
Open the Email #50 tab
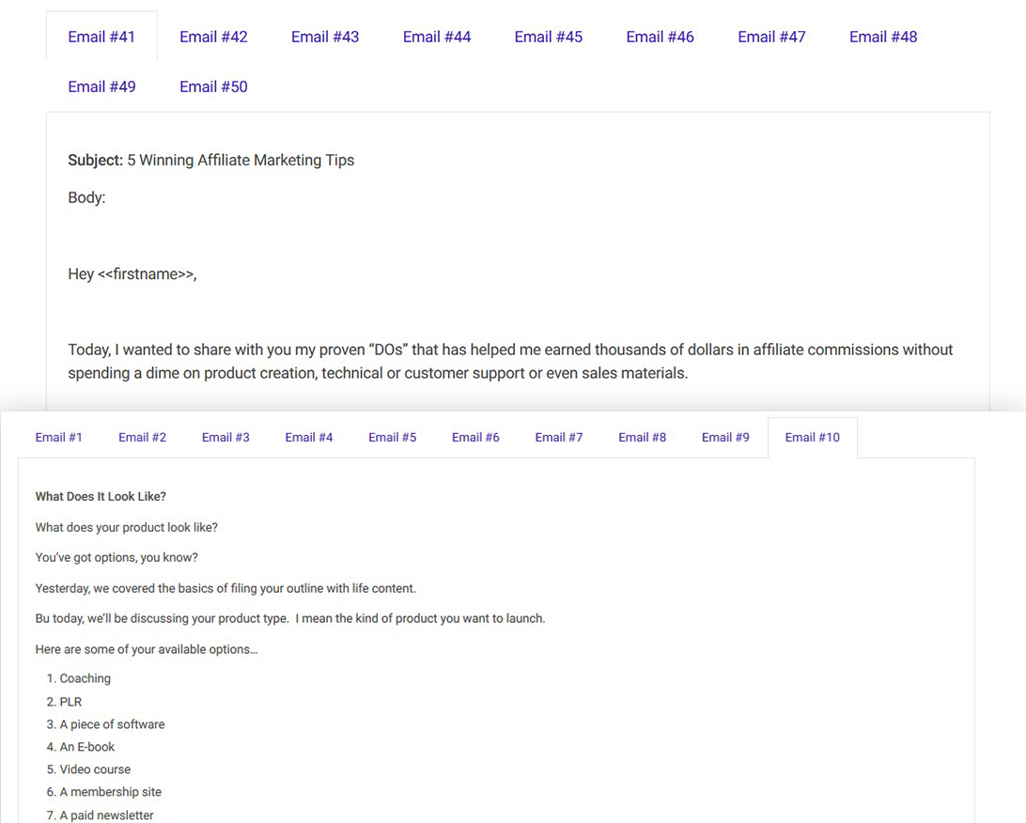click(213, 87)
